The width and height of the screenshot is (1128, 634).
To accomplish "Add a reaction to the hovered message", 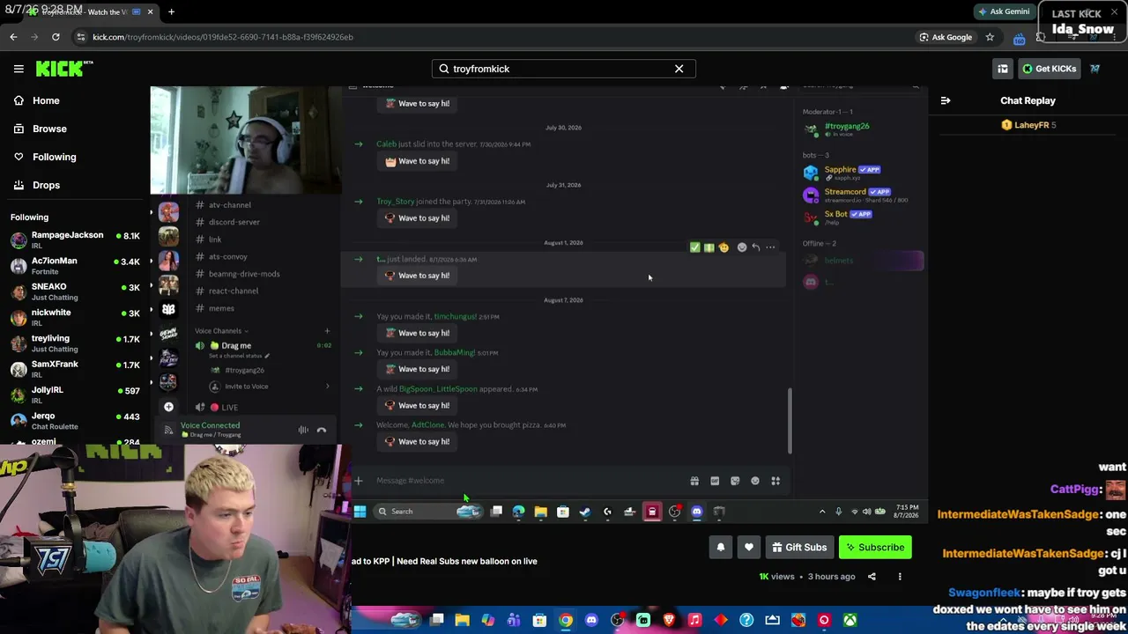I will (741, 247).
